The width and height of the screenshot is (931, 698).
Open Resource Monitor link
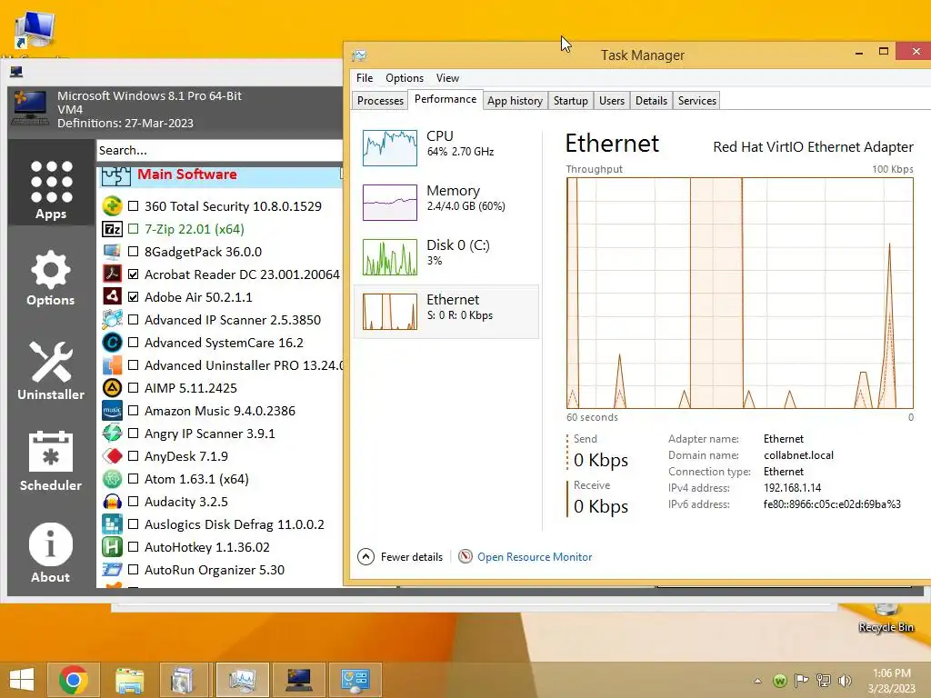(x=535, y=557)
